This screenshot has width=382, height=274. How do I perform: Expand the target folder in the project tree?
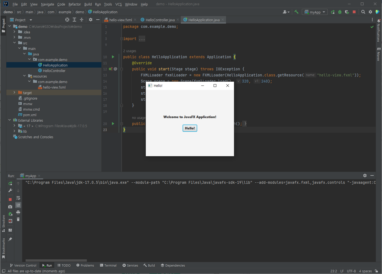(14, 93)
